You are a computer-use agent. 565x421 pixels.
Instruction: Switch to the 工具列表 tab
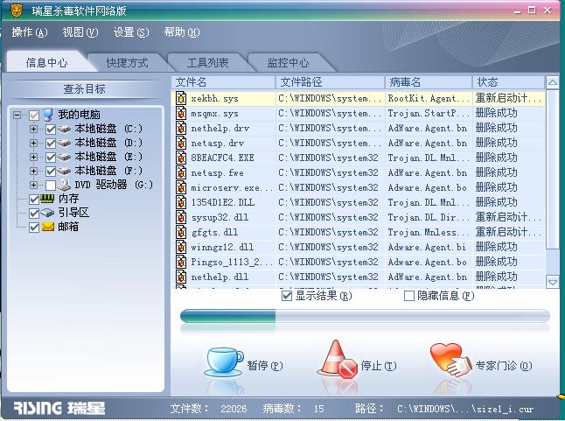[207, 63]
